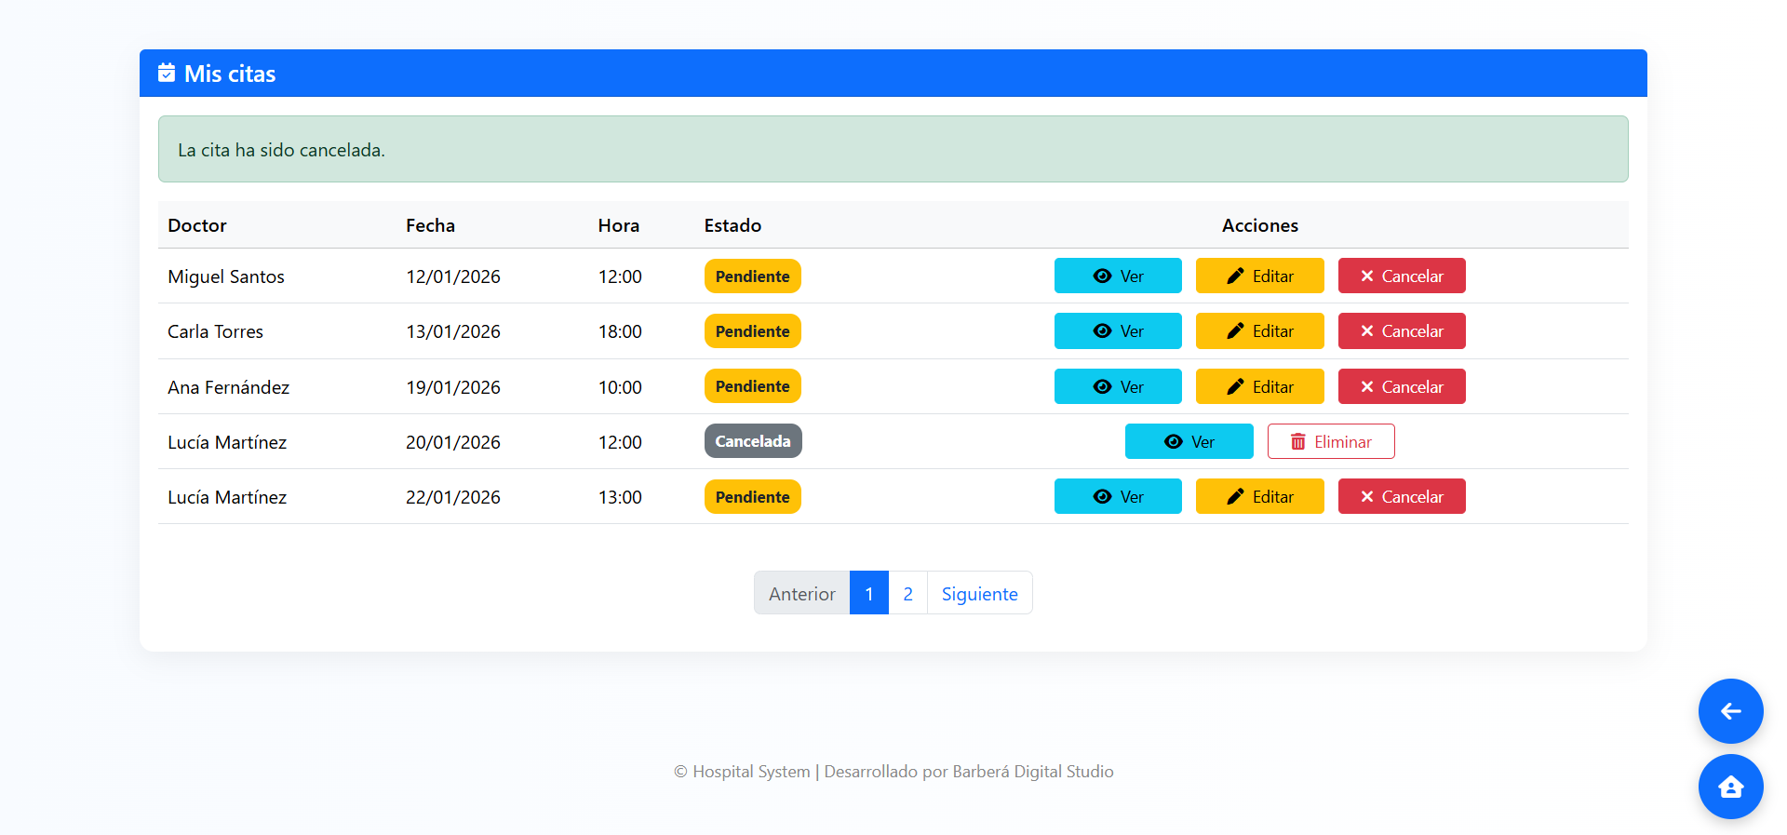Click the time 13:00

(620, 497)
